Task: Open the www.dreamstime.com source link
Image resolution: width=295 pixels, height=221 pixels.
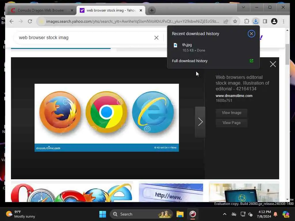Action: point(234,96)
